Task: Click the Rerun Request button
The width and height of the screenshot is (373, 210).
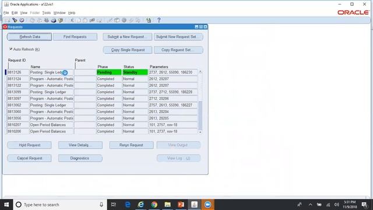Action: point(131,145)
